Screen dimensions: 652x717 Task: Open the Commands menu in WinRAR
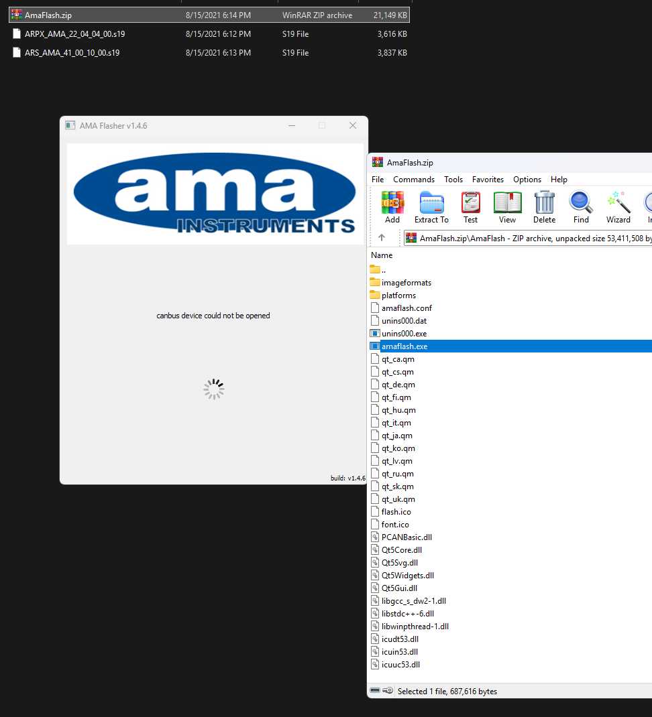coord(414,180)
